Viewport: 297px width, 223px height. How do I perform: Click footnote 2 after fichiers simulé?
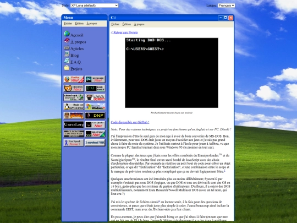tap(159, 200)
